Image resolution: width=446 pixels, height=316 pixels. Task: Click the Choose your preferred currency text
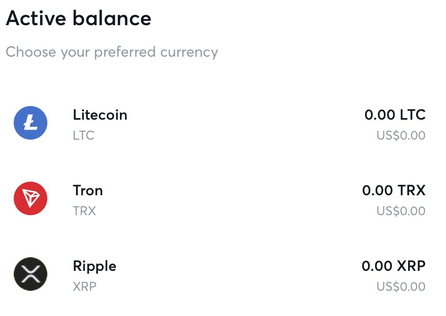click(111, 52)
